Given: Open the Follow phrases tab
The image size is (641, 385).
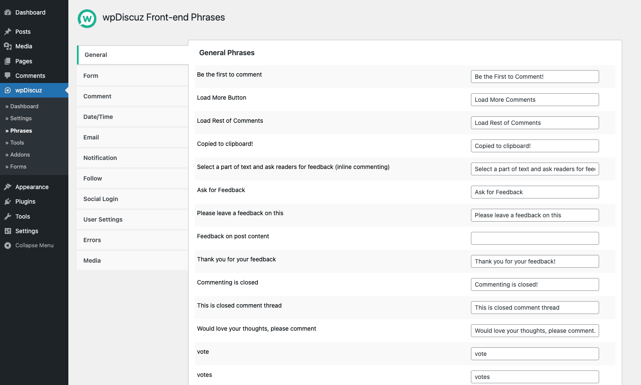Looking at the screenshot, I should click(x=132, y=178).
